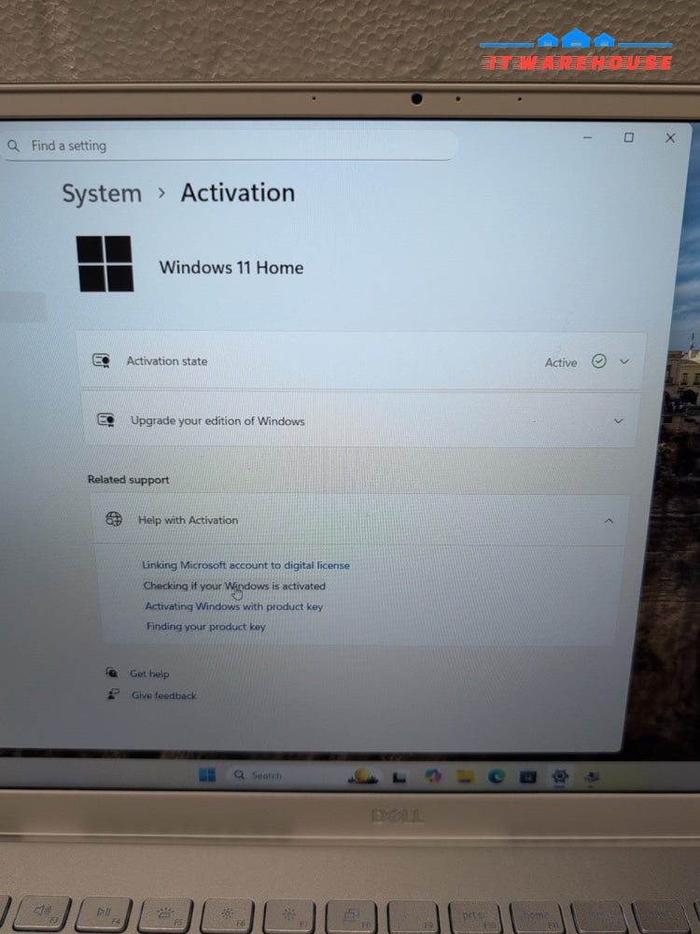This screenshot has width=700, height=934.
Task: Click the Settings gear in the taskbar
Action: [x=559, y=776]
